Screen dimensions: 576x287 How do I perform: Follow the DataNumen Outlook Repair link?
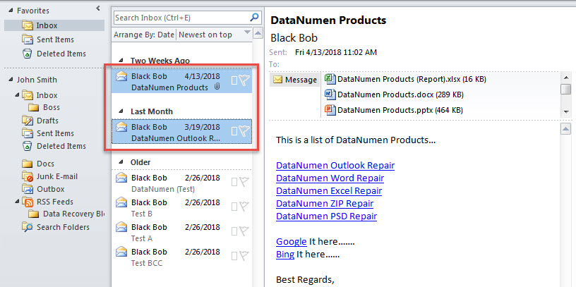(x=335, y=165)
